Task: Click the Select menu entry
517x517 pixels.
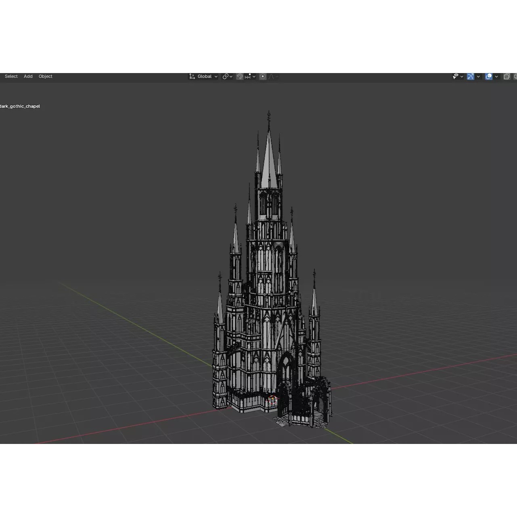Action: [x=11, y=76]
